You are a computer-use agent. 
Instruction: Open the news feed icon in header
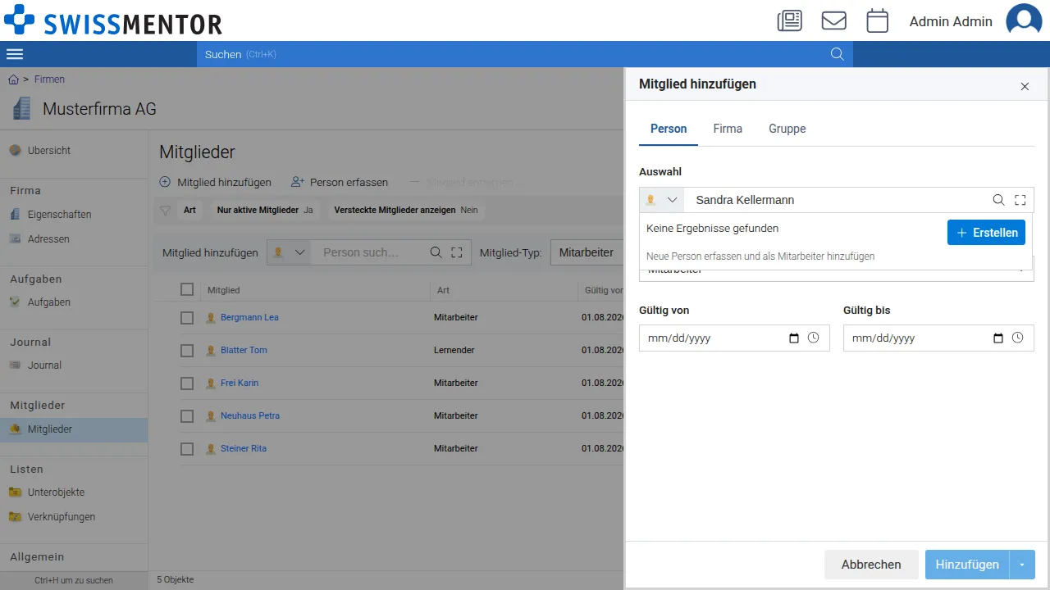[x=790, y=20]
